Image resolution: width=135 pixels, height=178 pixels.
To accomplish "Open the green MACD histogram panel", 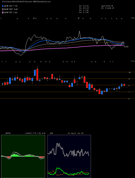I will click(x=23, y=156).
